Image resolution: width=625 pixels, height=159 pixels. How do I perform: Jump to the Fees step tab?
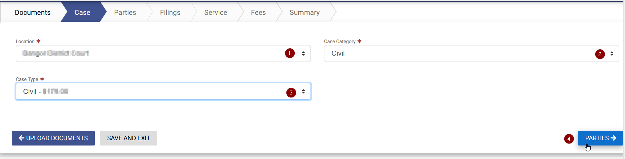pyautogui.click(x=258, y=13)
